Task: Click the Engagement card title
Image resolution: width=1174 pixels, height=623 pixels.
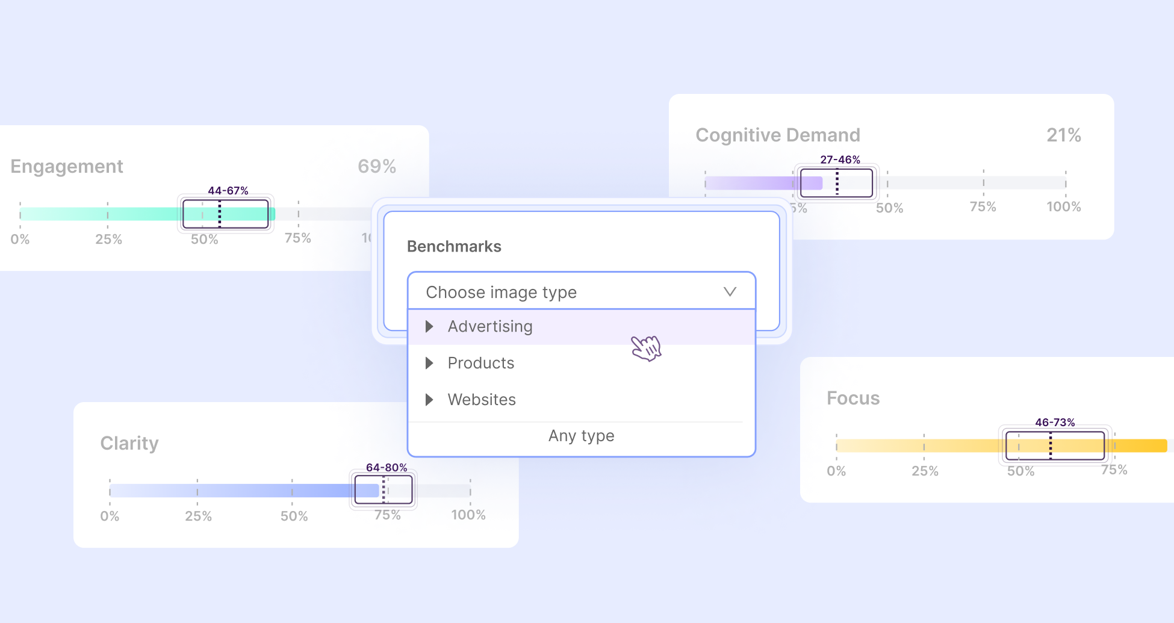Action: [67, 166]
